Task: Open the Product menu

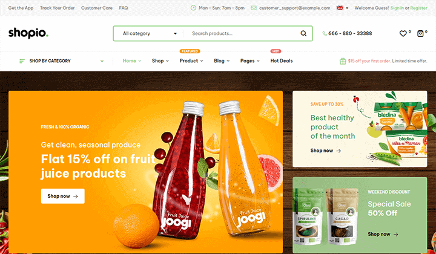Action: 191,61
